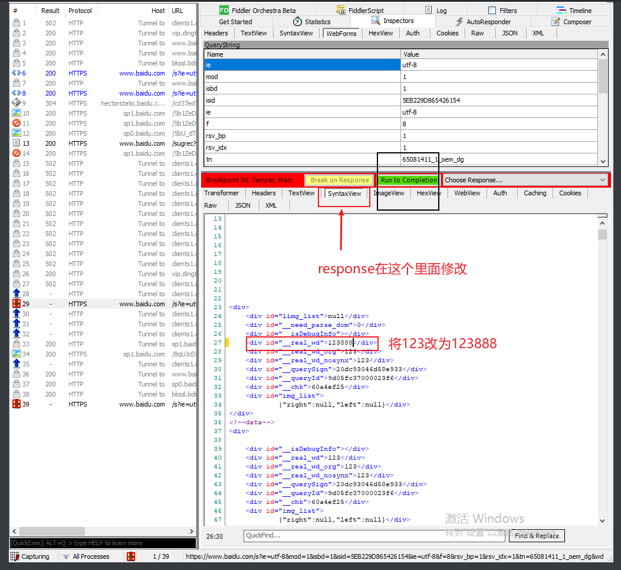Click the Value column header in QueryString

click(499, 54)
